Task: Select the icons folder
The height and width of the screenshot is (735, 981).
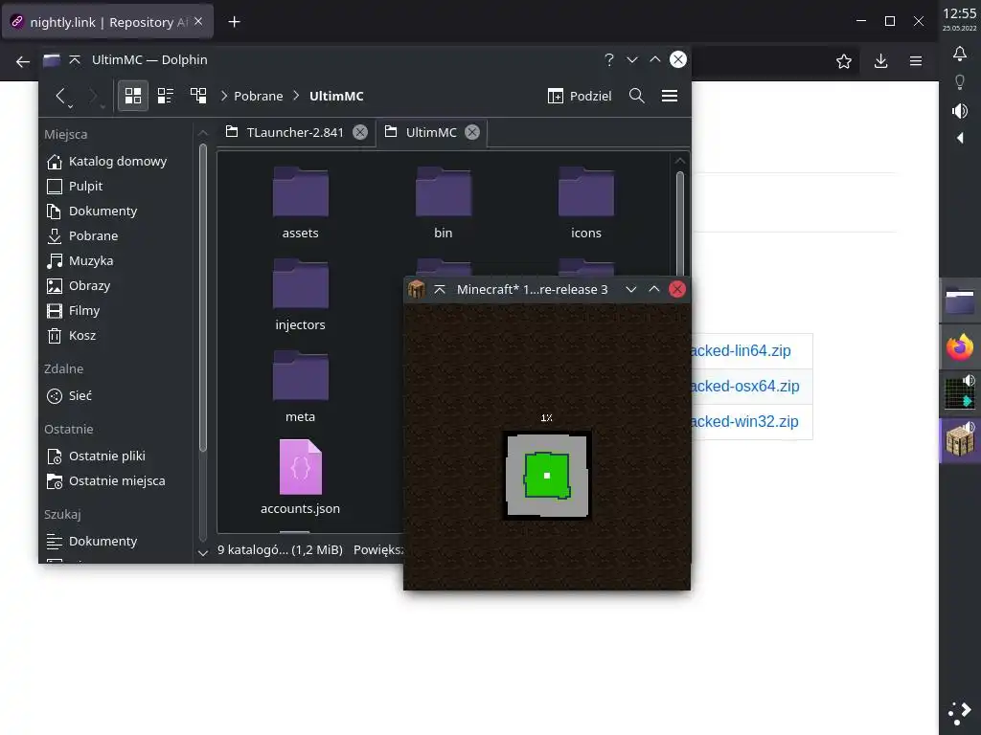Action: pyautogui.click(x=585, y=203)
